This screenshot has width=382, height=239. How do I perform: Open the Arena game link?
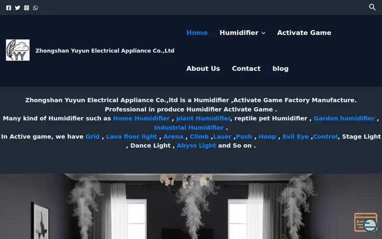[x=173, y=137]
